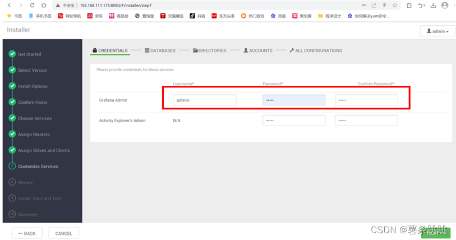The image size is (456, 240).
Task: Open the 爱淘宝 bookmark
Action: point(144,16)
